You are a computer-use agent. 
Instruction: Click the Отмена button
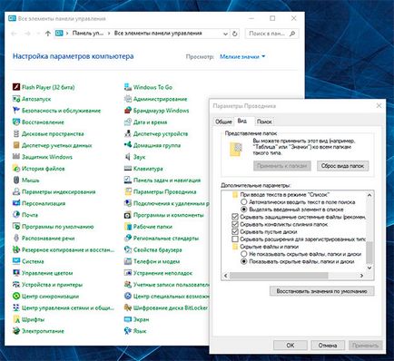coord(328,346)
